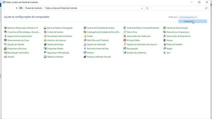The image size is (212, 119).
Task: Expand address bar history dropdown arrow
Action: (142, 8)
